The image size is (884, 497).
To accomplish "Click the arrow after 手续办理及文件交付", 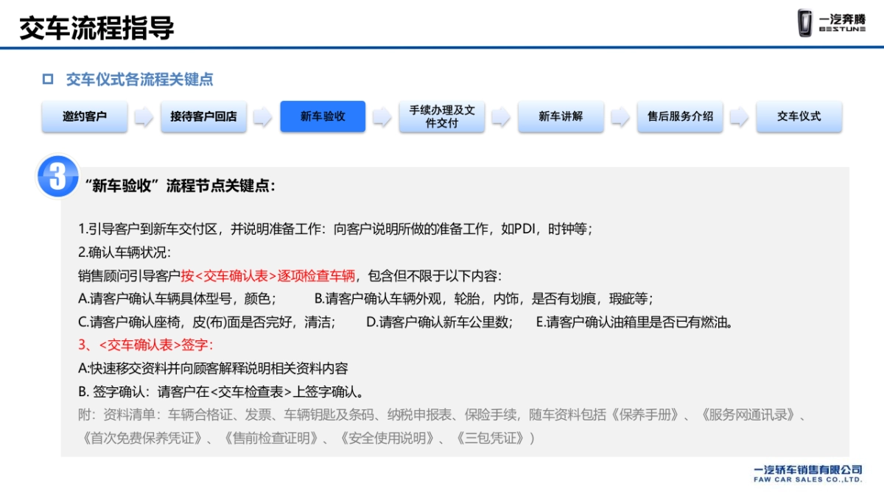I will [x=499, y=116].
